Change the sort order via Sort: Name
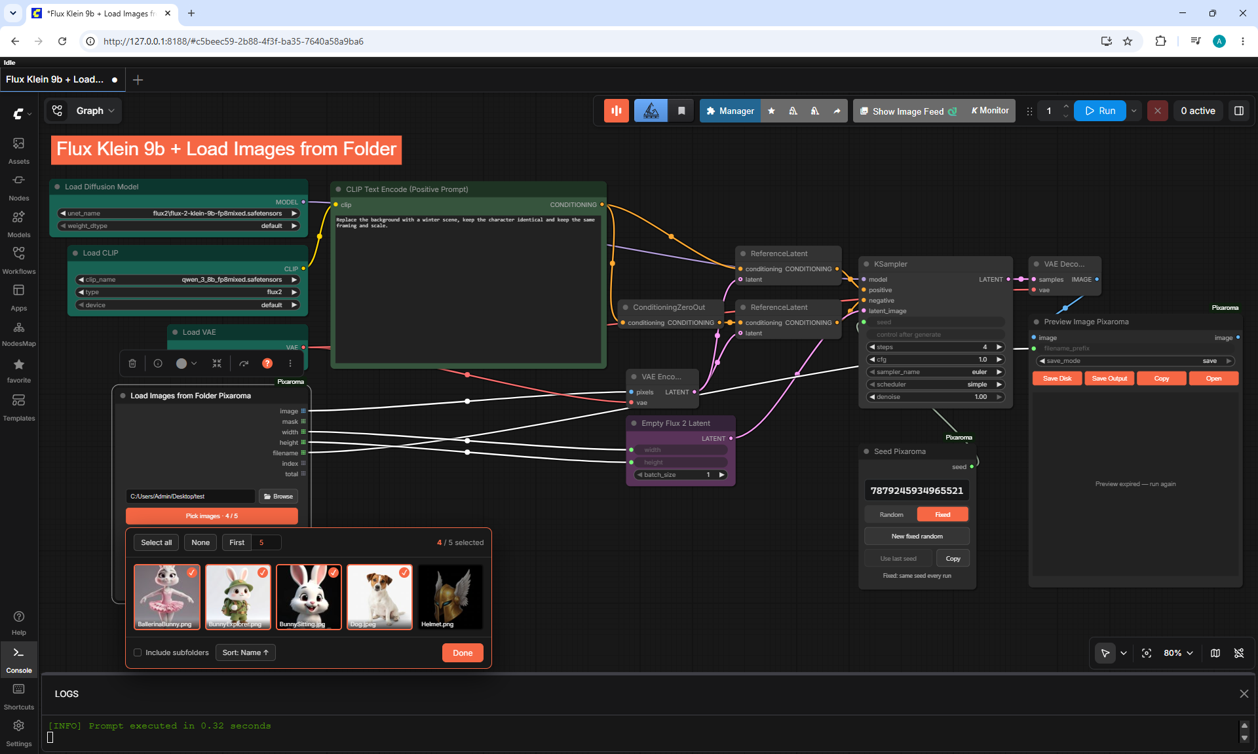The height and width of the screenshot is (754, 1258). [246, 652]
